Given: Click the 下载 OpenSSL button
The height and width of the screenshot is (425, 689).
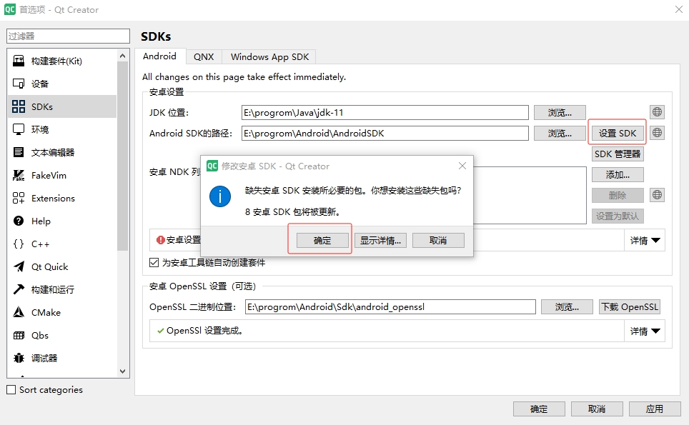Looking at the screenshot, I should pos(630,306).
